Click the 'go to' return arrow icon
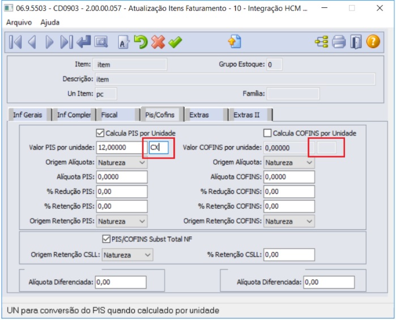The width and height of the screenshot is (396, 320). tap(84, 42)
